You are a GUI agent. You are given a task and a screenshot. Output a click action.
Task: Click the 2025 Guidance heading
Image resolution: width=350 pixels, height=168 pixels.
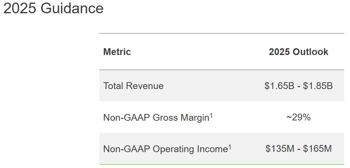(x=54, y=9)
